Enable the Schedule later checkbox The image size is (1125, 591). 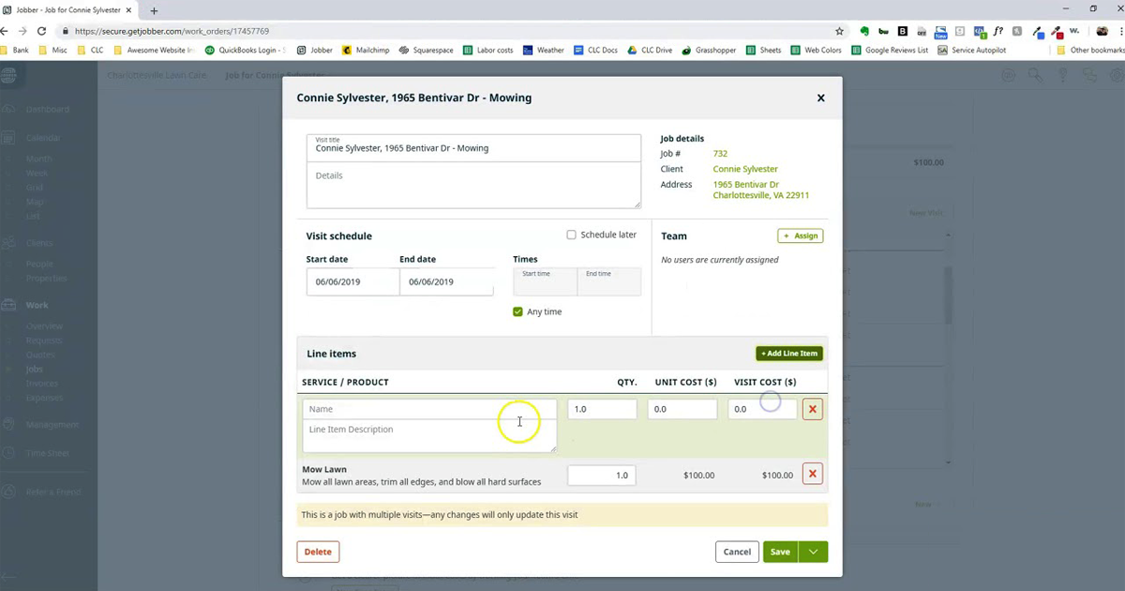[571, 235]
